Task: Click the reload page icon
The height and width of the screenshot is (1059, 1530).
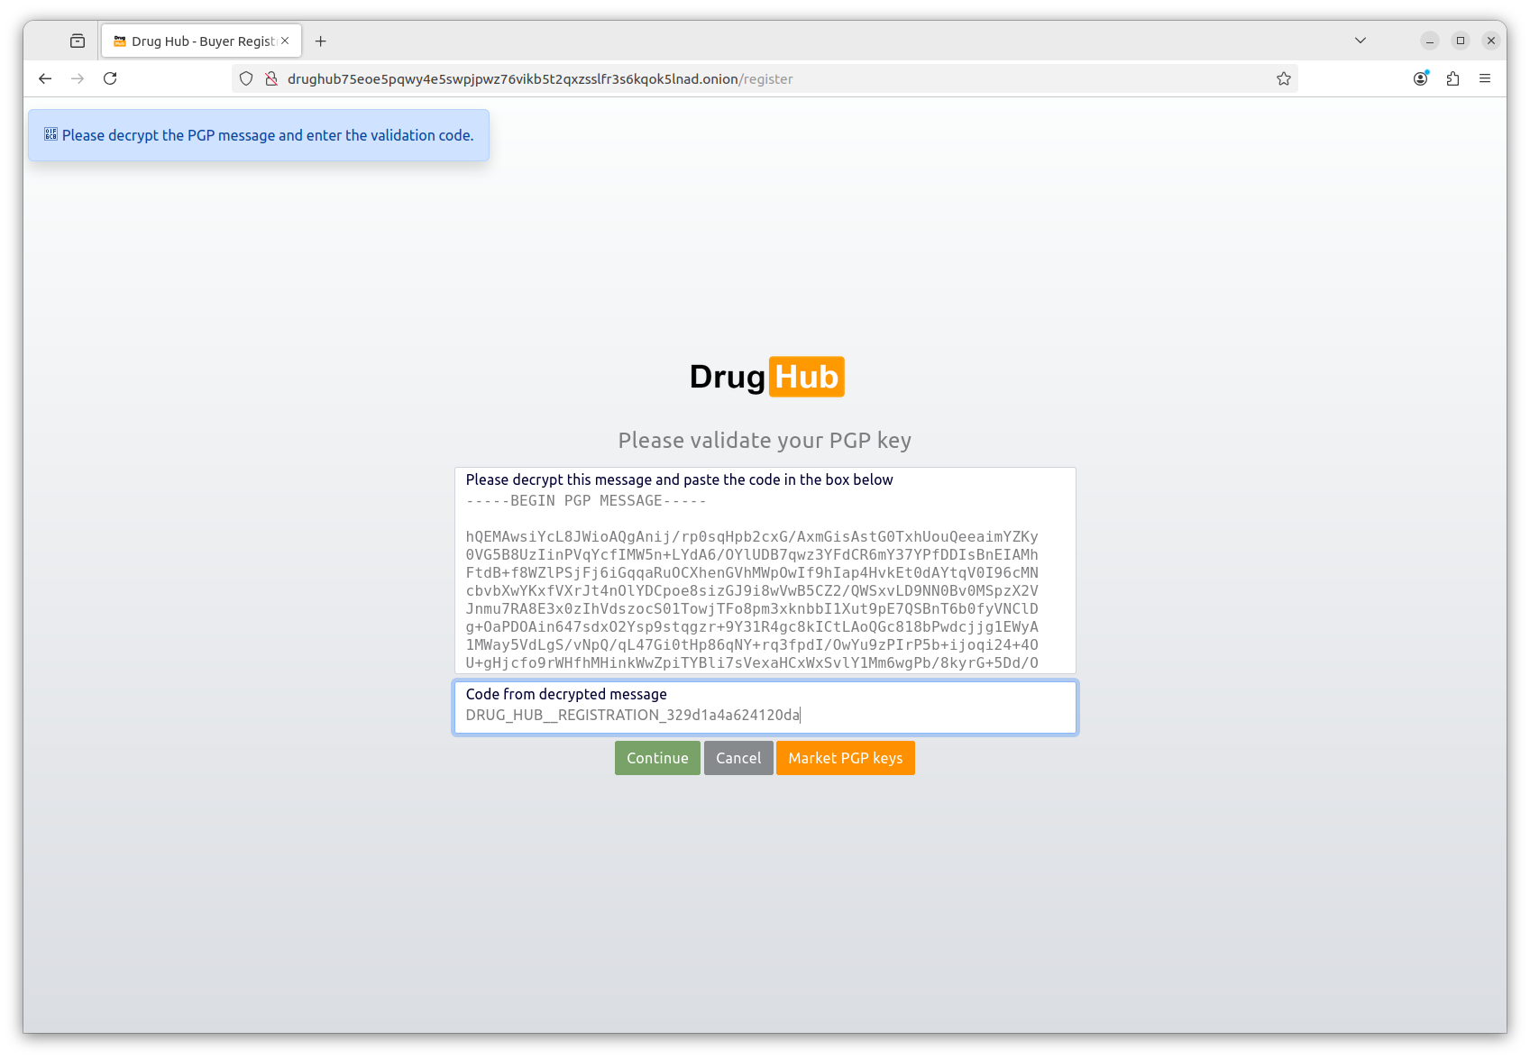Action: pyautogui.click(x=110, y=78)
